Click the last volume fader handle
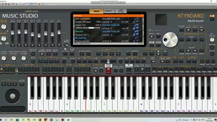Screen dimensions: 217x122 (59, 32)
